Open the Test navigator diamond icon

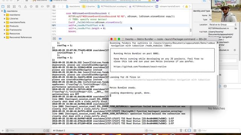point(31,6)
